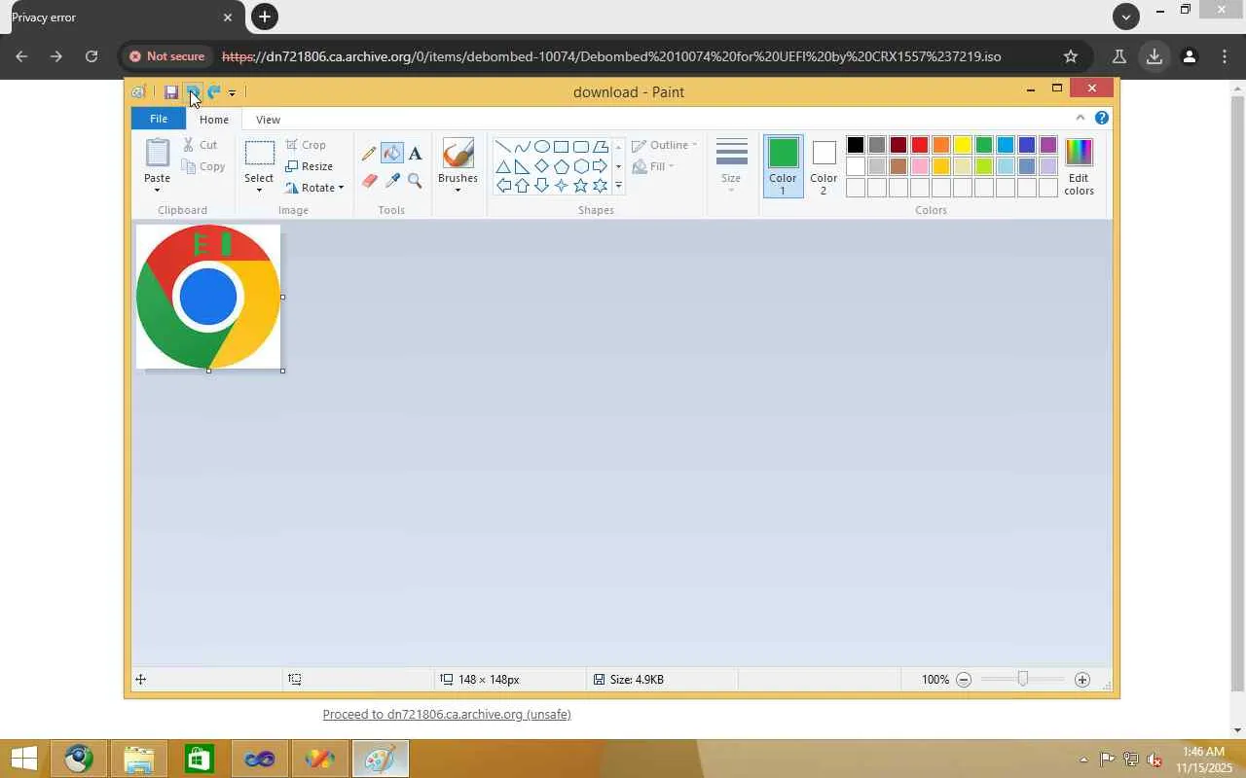Pick the Oval shape
This screenshot has width=1246, height=778.
click(542, 147)
